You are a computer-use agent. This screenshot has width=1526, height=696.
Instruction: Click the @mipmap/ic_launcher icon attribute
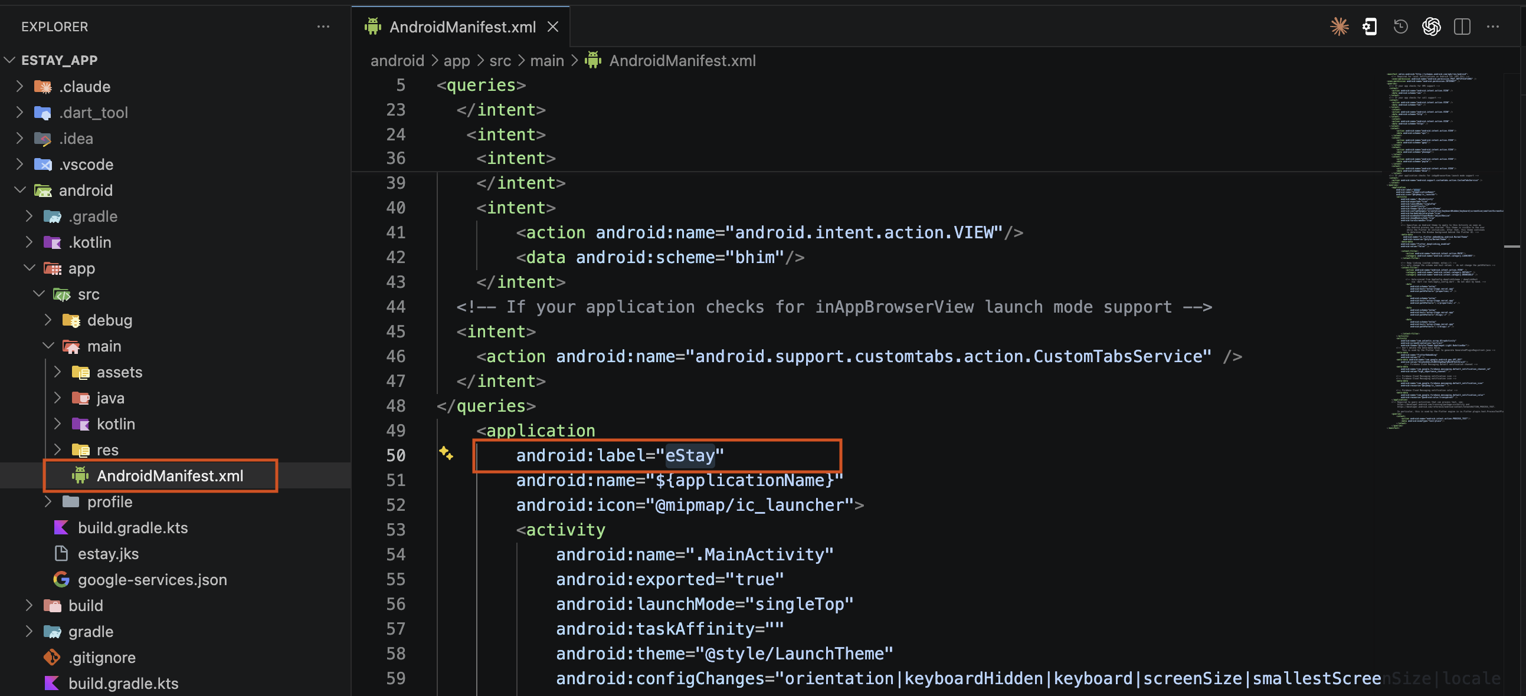[690, 505]
